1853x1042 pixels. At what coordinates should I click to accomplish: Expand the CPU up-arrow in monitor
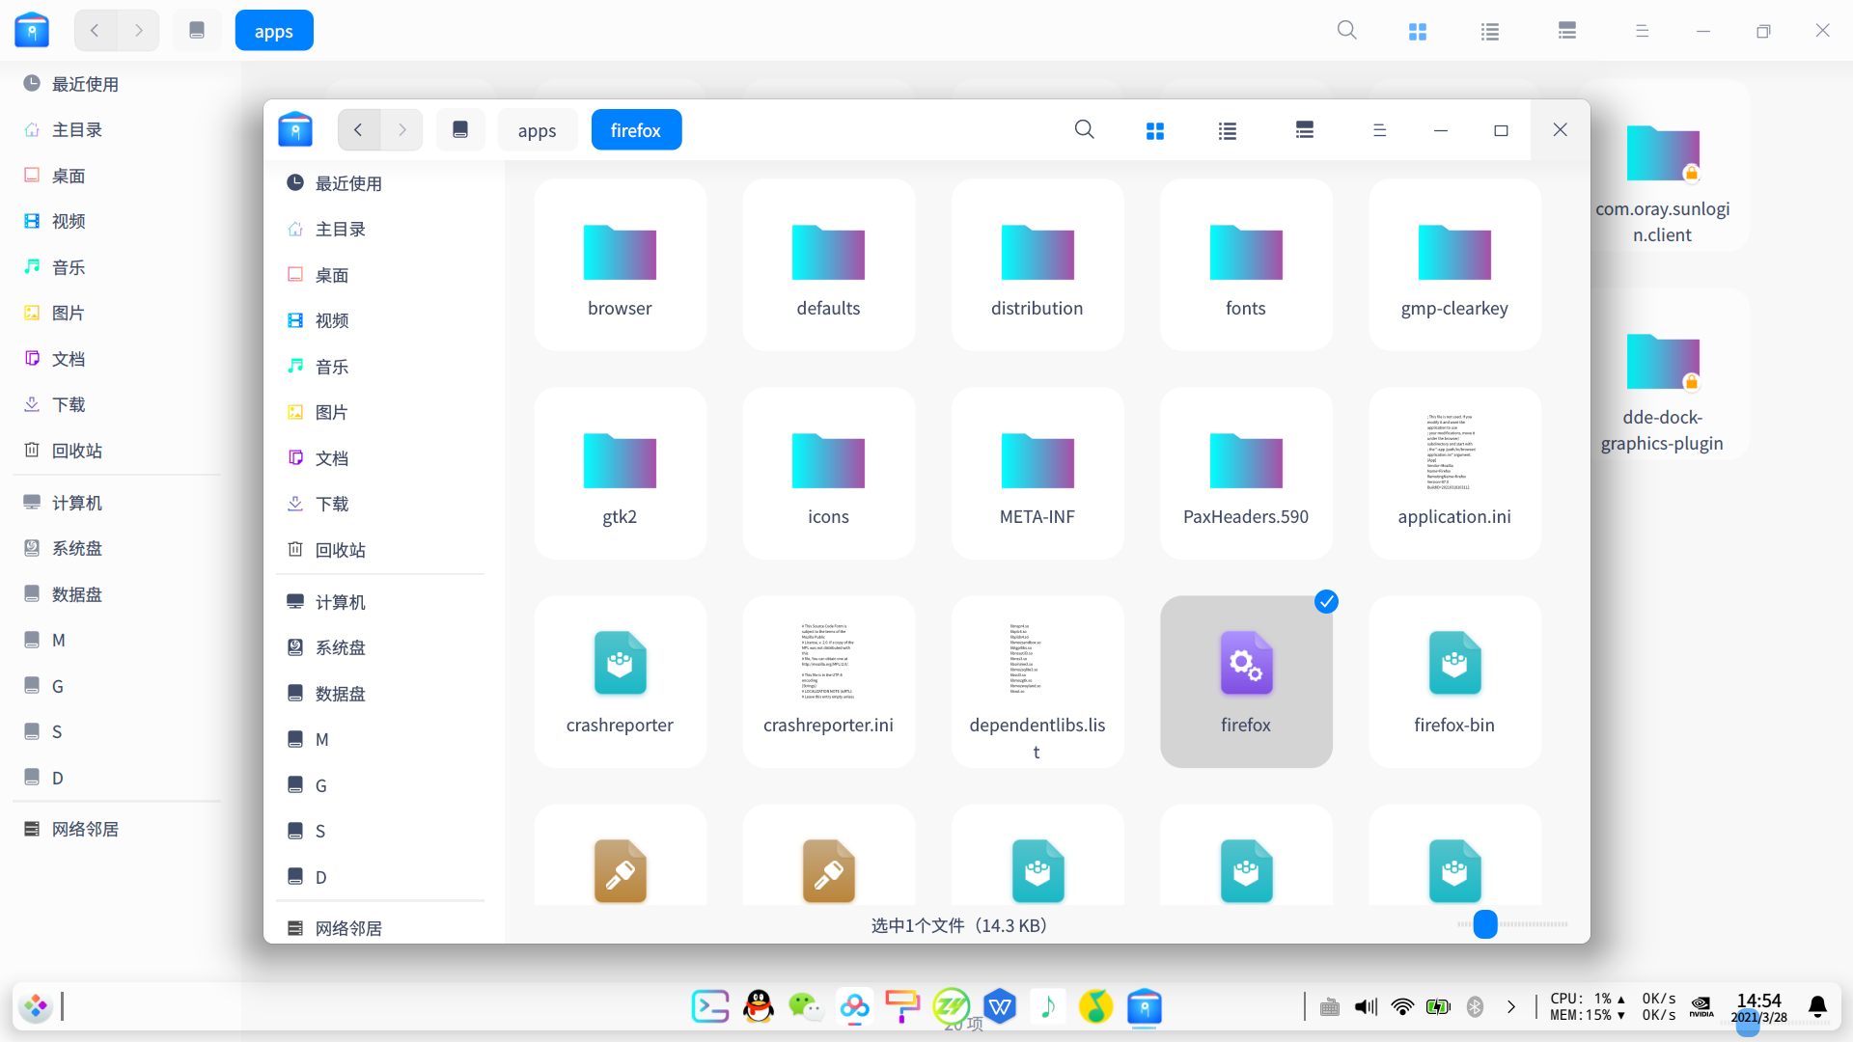pos(1621,999)
